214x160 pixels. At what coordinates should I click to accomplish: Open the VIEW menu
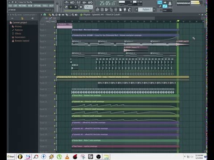tap(30, 6)
